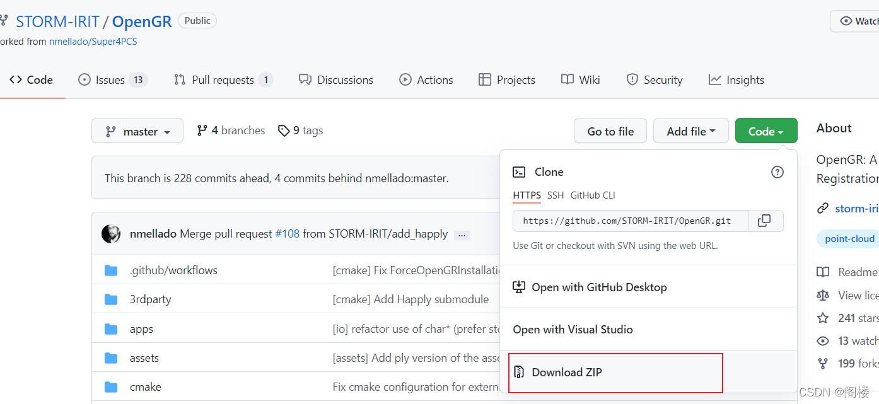879x404 pixels.
Task: Open the nmellado author link
Action: [x=153, y=234]
